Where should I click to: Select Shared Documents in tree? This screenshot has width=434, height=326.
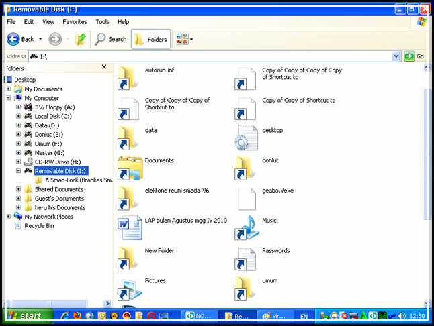59,189
